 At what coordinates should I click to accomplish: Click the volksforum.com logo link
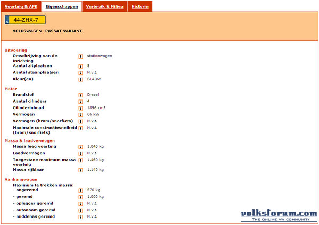coord(279,215)
